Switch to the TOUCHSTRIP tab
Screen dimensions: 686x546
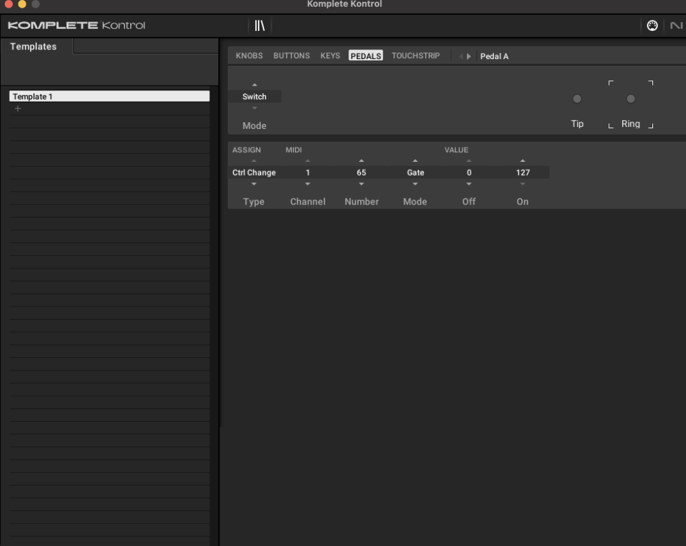(x=415, y=56)
